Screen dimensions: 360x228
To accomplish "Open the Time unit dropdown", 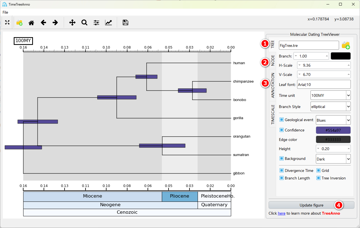I will point(330,95).
